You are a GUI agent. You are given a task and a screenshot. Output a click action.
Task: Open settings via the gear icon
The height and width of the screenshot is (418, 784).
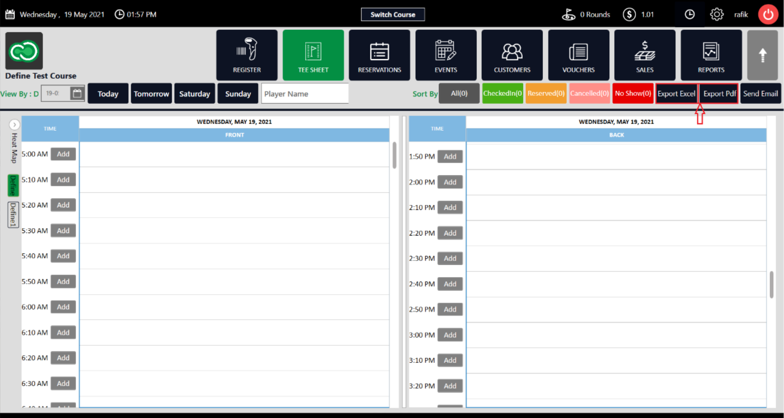click(x=717, y=14)
